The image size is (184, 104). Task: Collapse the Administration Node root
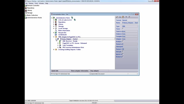click(52, 18)
